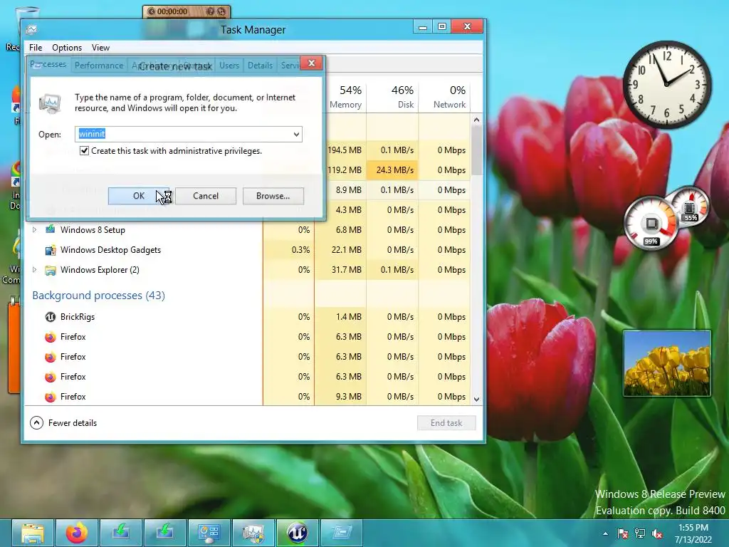Close the Create new task dialog
The width and height of the screenshot is (729, 547).
(x=312, y=63)
